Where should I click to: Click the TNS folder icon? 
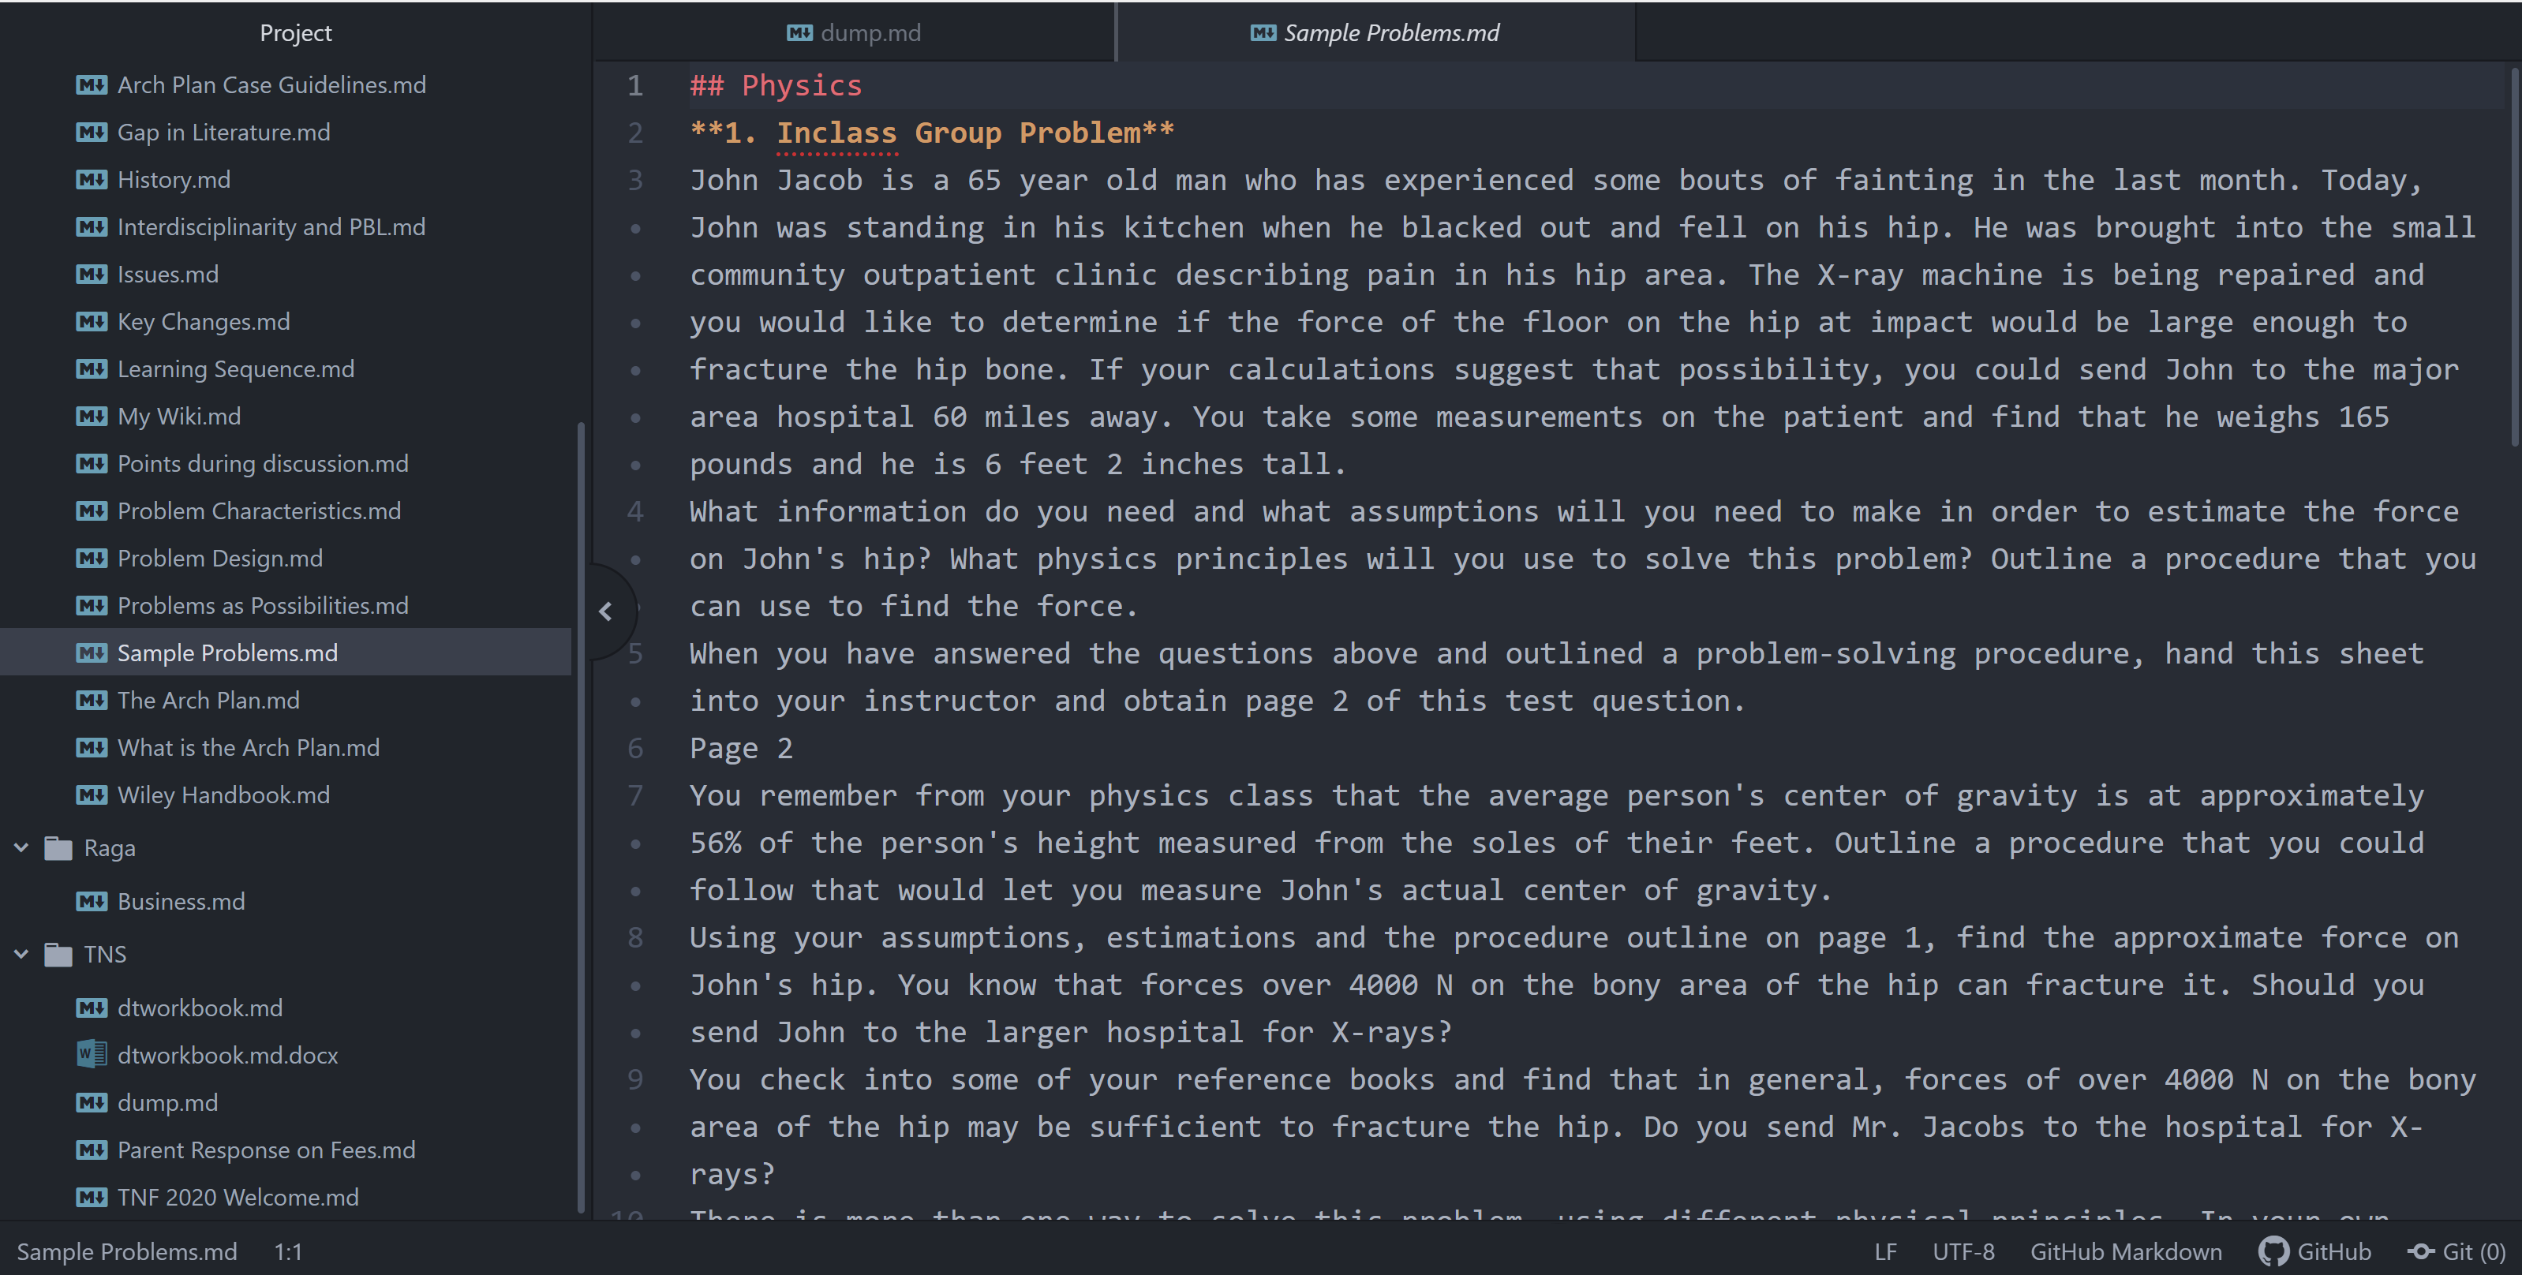(x=58, y=954)
